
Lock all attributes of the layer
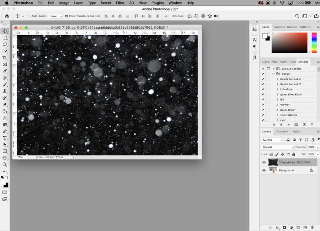[x=294, y=154]
